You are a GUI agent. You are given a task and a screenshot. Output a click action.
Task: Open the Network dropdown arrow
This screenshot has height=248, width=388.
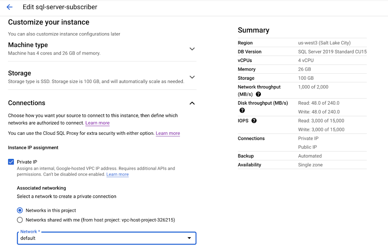[189, 238]
